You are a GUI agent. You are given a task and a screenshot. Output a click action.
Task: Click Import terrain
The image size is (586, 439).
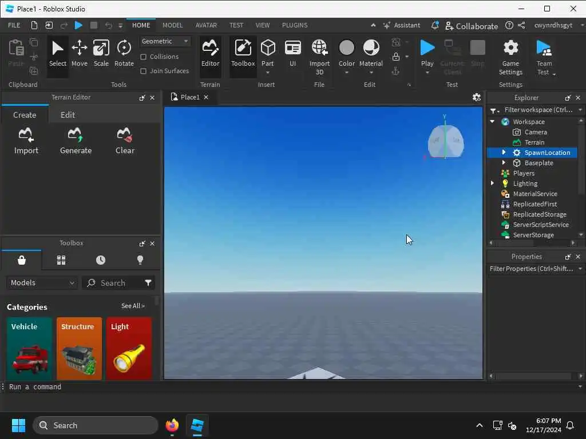(x=26, y=141)
